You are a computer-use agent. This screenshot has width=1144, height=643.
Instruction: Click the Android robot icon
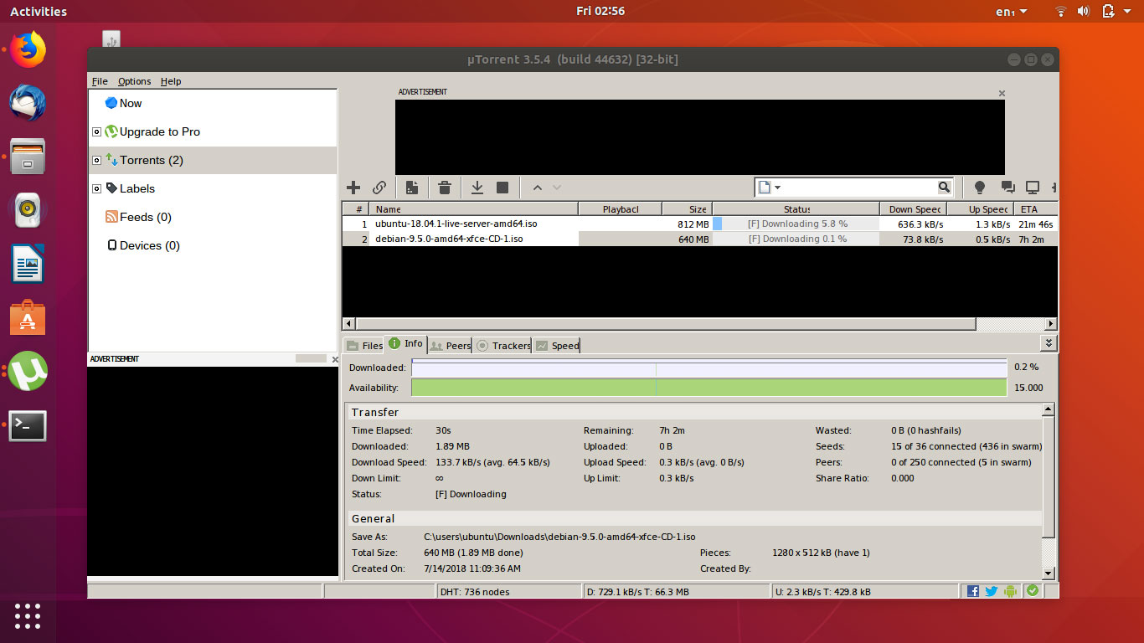coord(1010,591)
